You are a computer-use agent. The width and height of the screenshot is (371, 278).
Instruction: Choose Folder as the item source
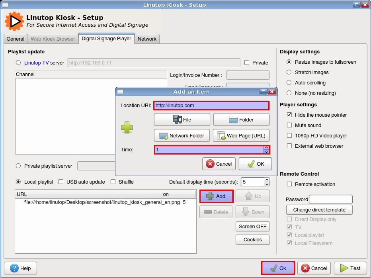[x=241, y=119]
